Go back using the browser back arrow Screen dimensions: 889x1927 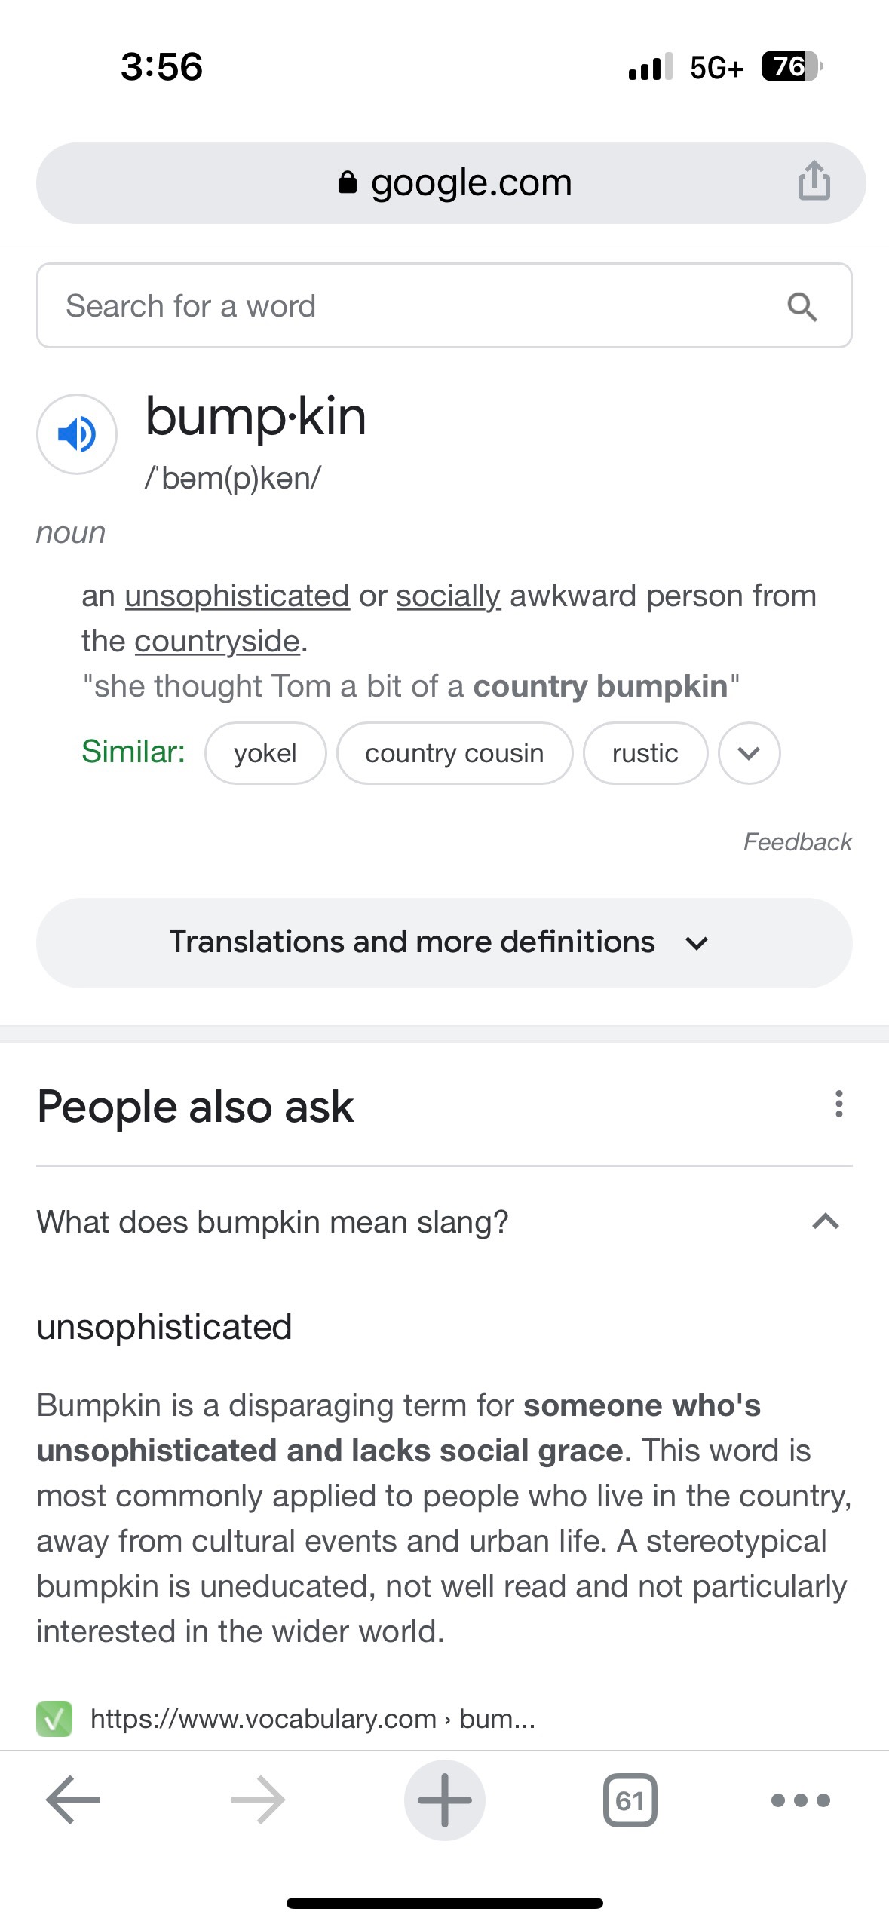tap(72, 1800)
